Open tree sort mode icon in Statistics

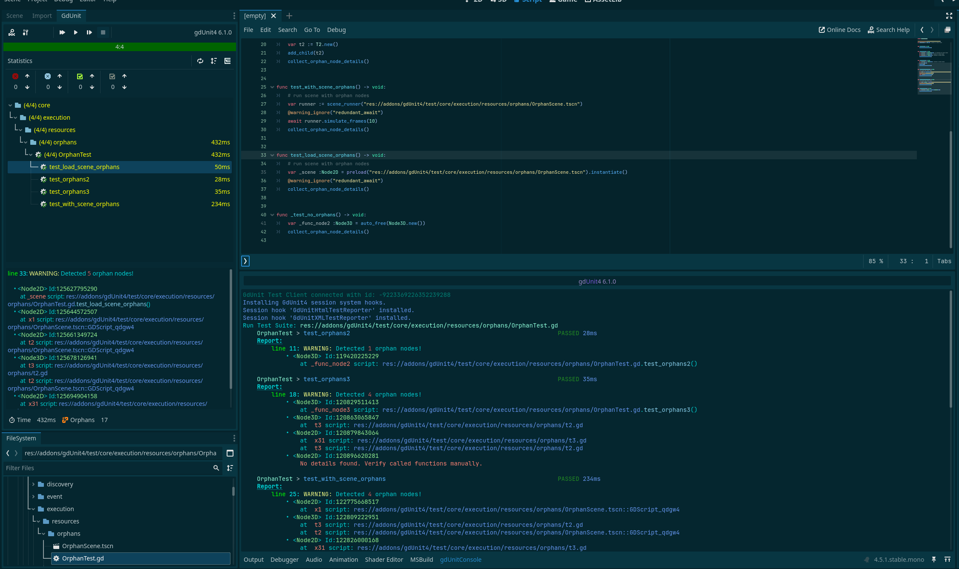214,61
